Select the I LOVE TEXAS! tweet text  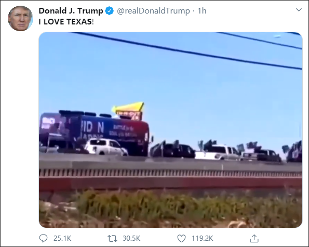(x=66, y=22)
